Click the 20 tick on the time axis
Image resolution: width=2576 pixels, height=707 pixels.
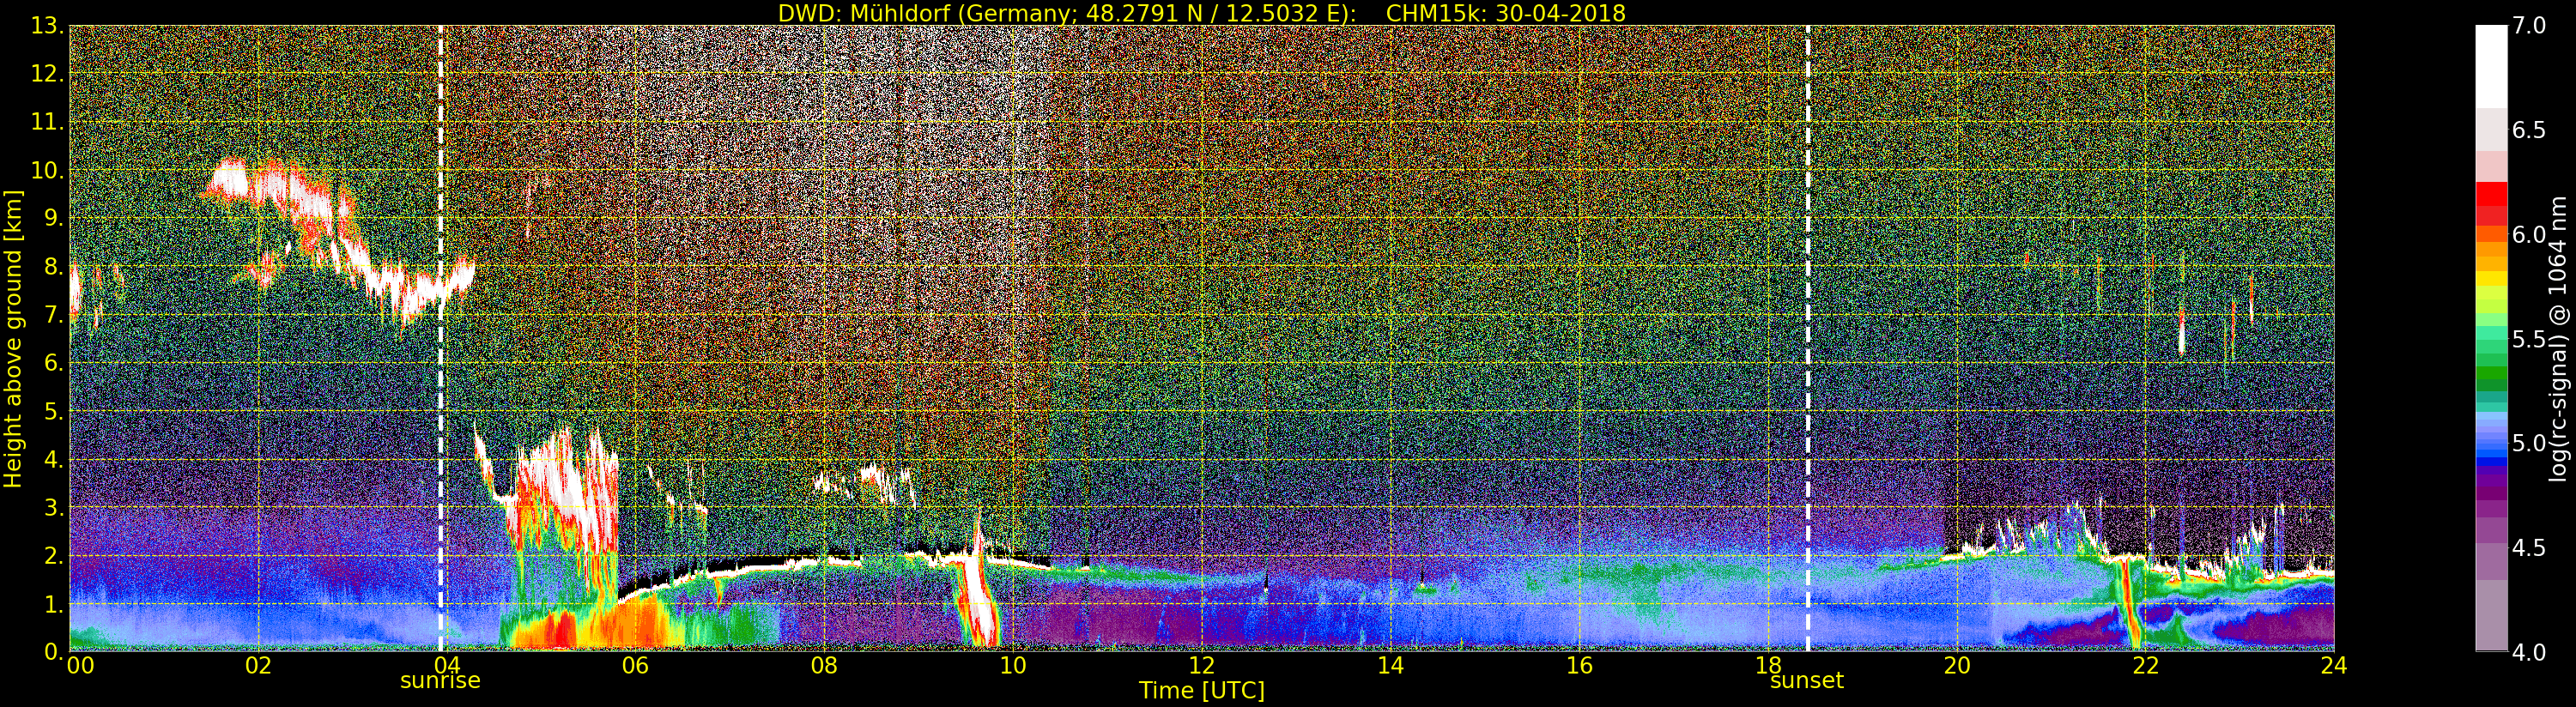(x=1957, y=666)
